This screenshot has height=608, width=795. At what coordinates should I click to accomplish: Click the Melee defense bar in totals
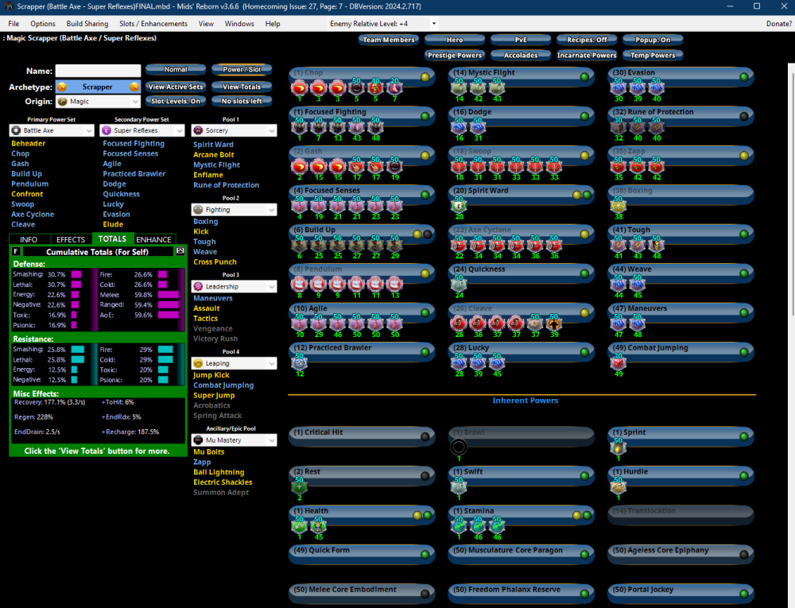(x=168, y=294)
